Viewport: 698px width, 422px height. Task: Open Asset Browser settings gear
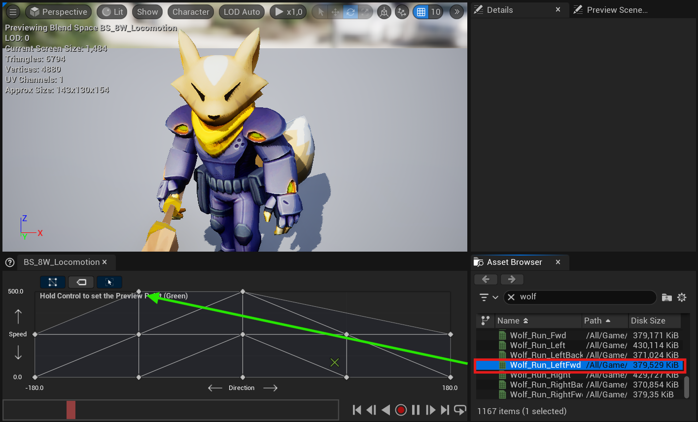682,297
